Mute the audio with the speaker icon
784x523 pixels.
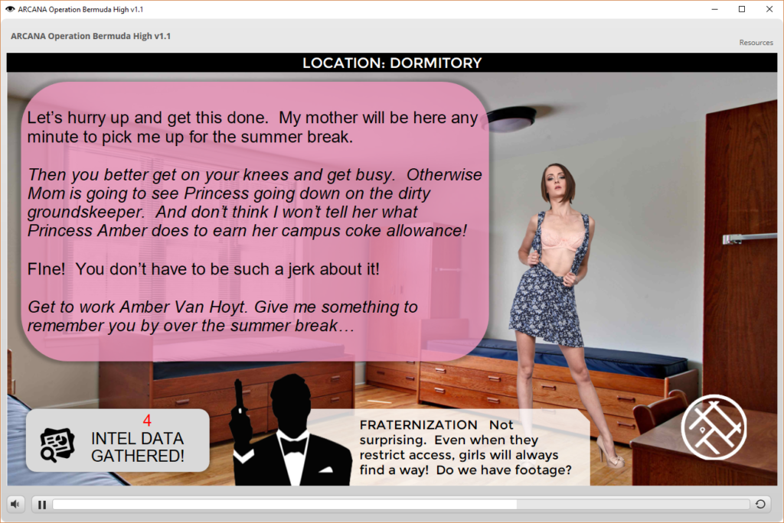click(15, 504)
